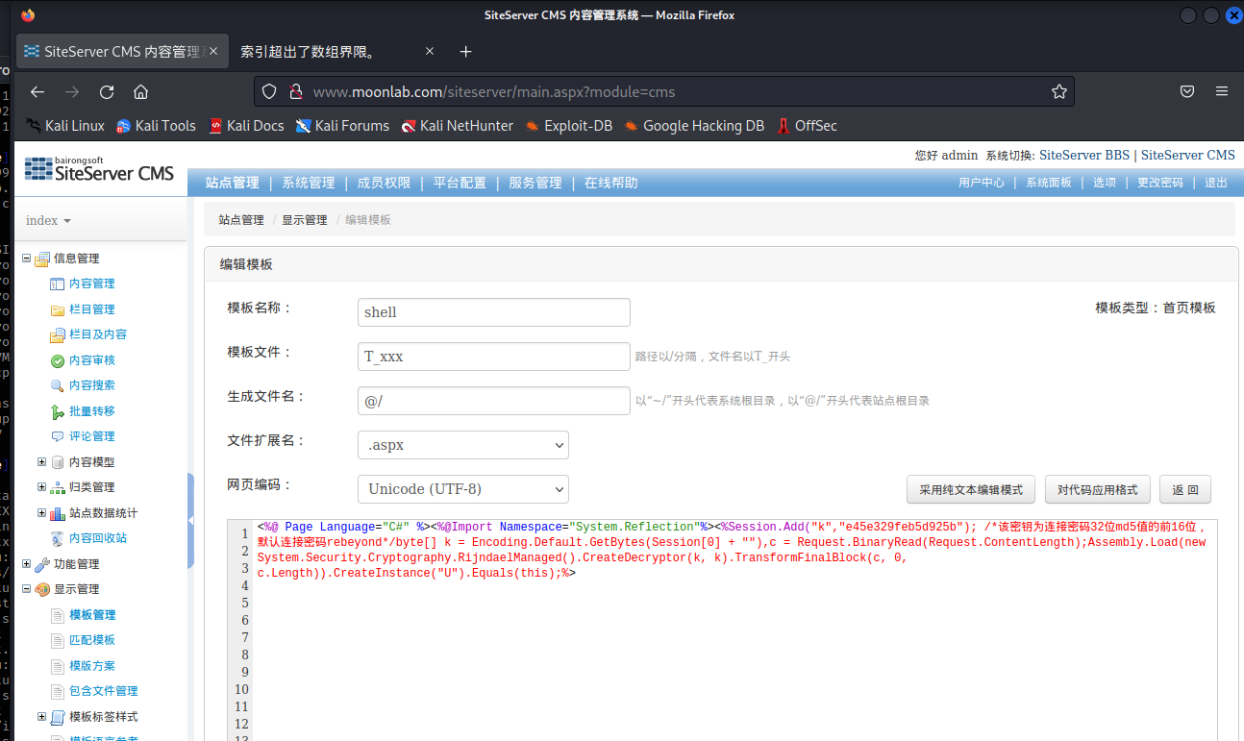Click the 内容回收站 recycle icon
The width and height of the screenshot is (1244, 741).
pyautogui.click(x=57, y=538)
